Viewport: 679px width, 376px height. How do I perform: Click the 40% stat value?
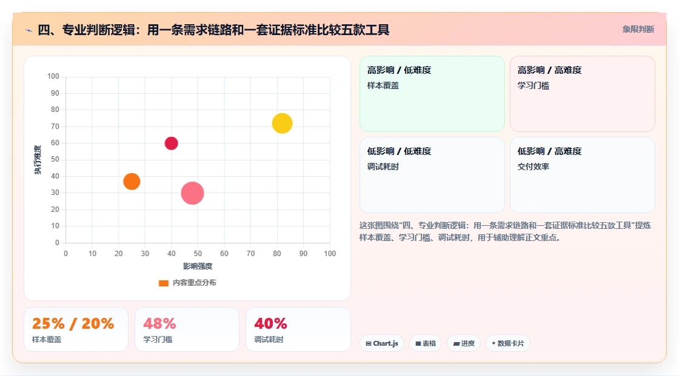point(270,323)
